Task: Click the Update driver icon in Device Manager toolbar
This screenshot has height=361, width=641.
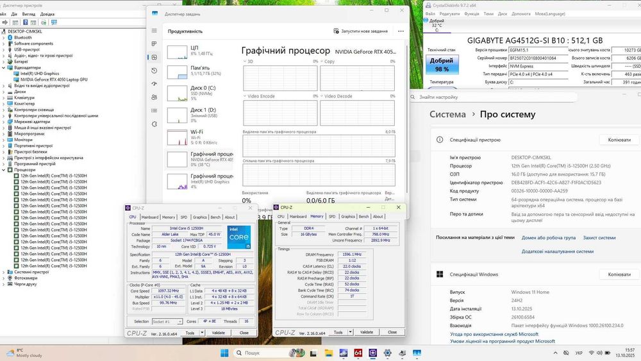Action: pyautogui.click(x=44, y=22)
